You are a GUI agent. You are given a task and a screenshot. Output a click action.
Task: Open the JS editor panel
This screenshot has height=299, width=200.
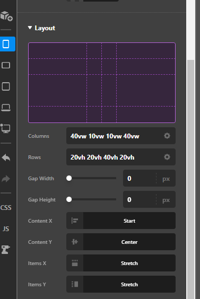[x=6, y=228]
